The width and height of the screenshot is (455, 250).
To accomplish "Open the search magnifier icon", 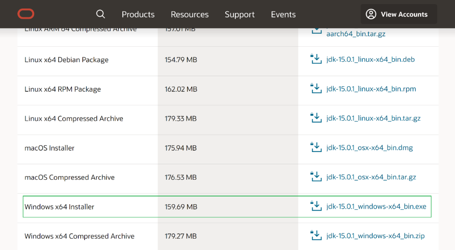I will click(101, 14).
